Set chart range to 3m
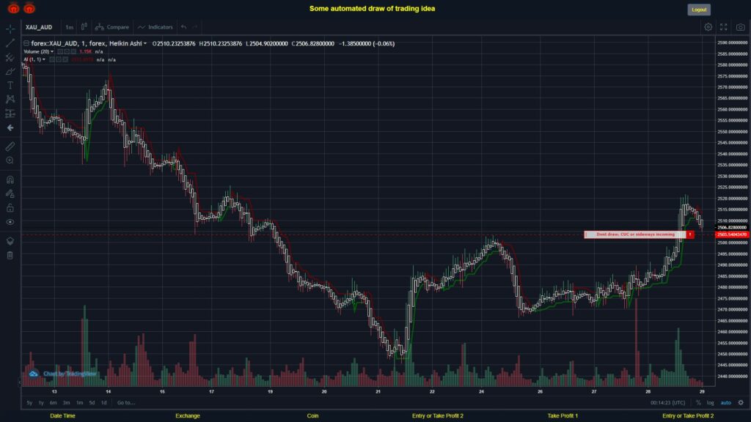Screen dimensions: 751x422 [67, 403]
